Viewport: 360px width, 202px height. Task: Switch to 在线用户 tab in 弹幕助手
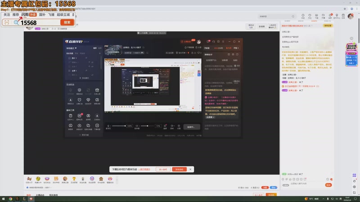pyautogui.click(x=211, y=60)
